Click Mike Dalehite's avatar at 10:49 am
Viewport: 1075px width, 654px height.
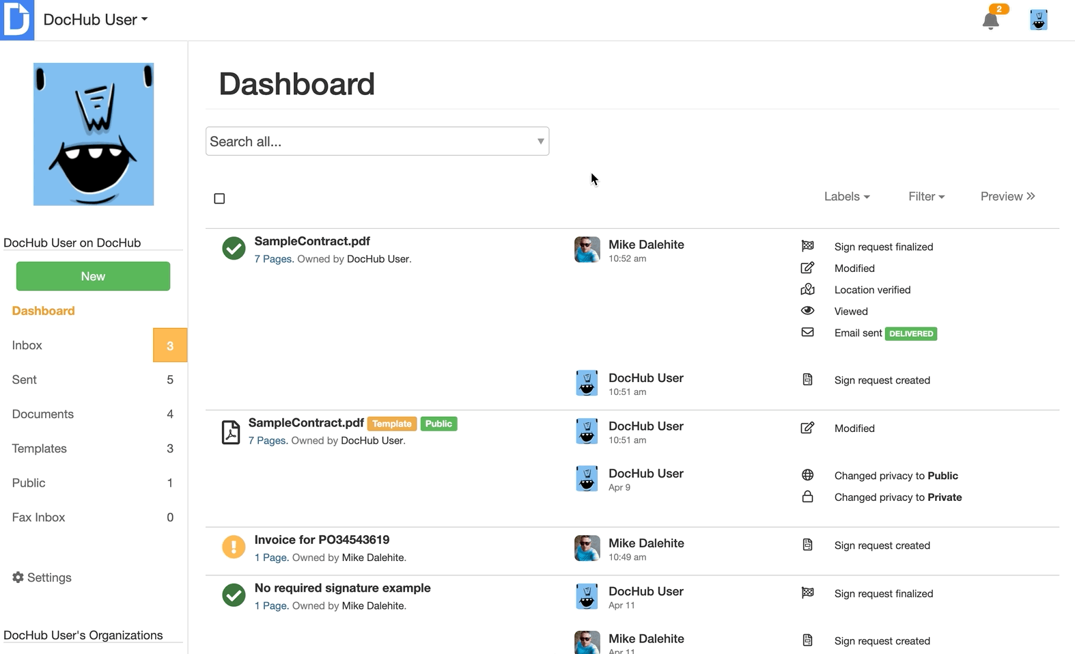pyautogui.click(x=587, y=548)
